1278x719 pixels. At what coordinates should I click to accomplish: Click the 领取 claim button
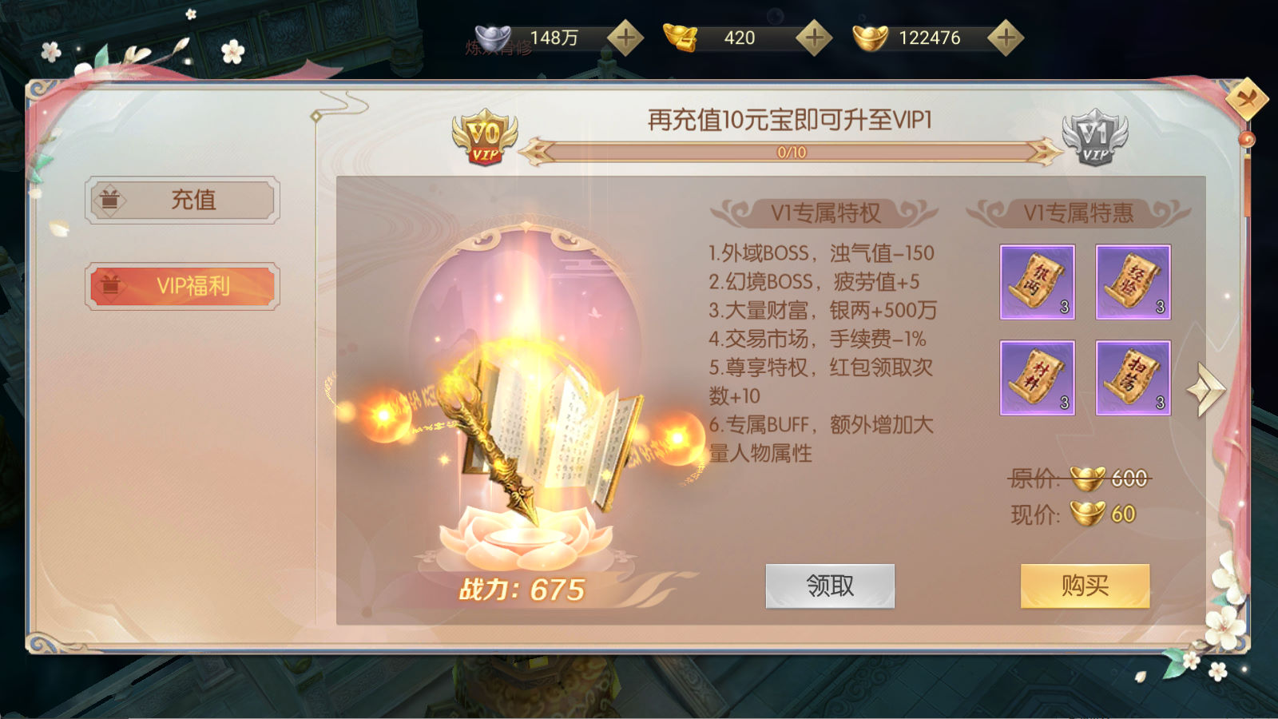tap(830, 586)
